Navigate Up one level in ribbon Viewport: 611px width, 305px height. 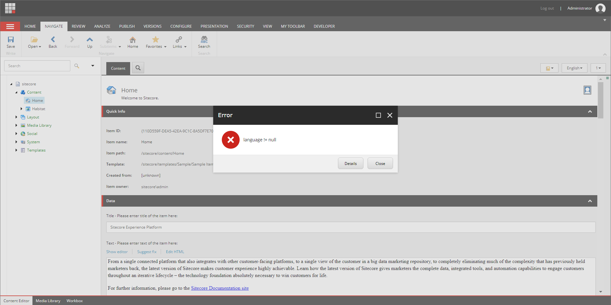pyautogui.click(x=90, y=39)
